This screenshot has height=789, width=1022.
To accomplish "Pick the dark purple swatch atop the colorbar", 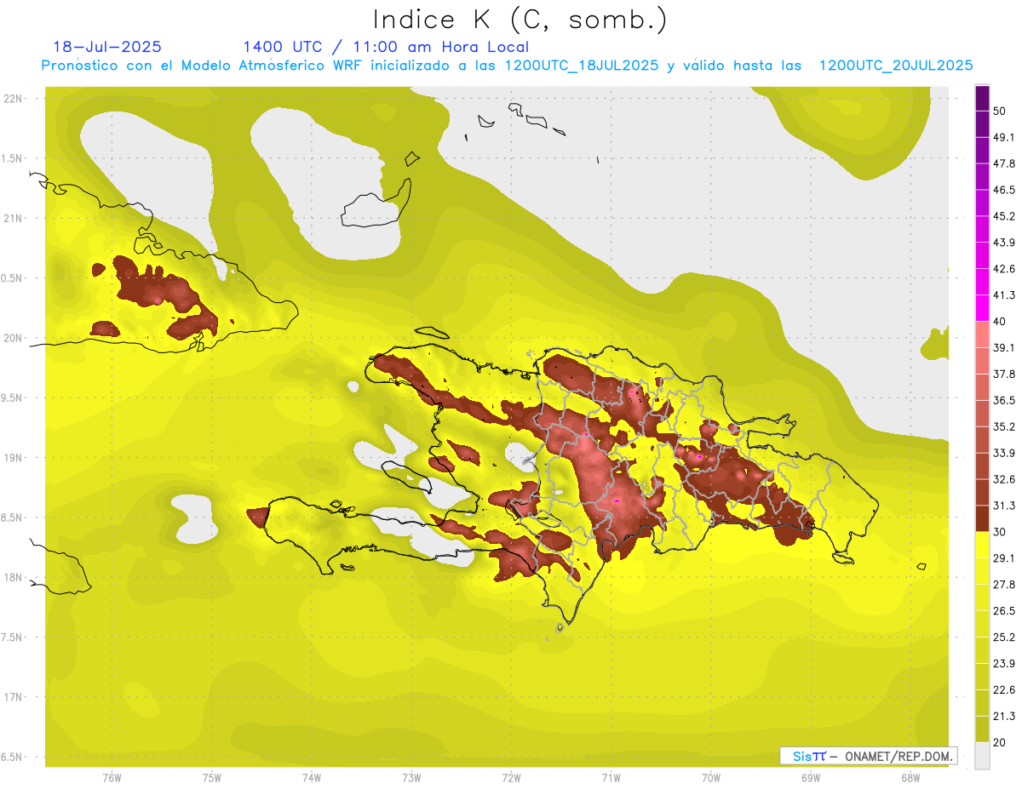I will (x=982, y=98).
